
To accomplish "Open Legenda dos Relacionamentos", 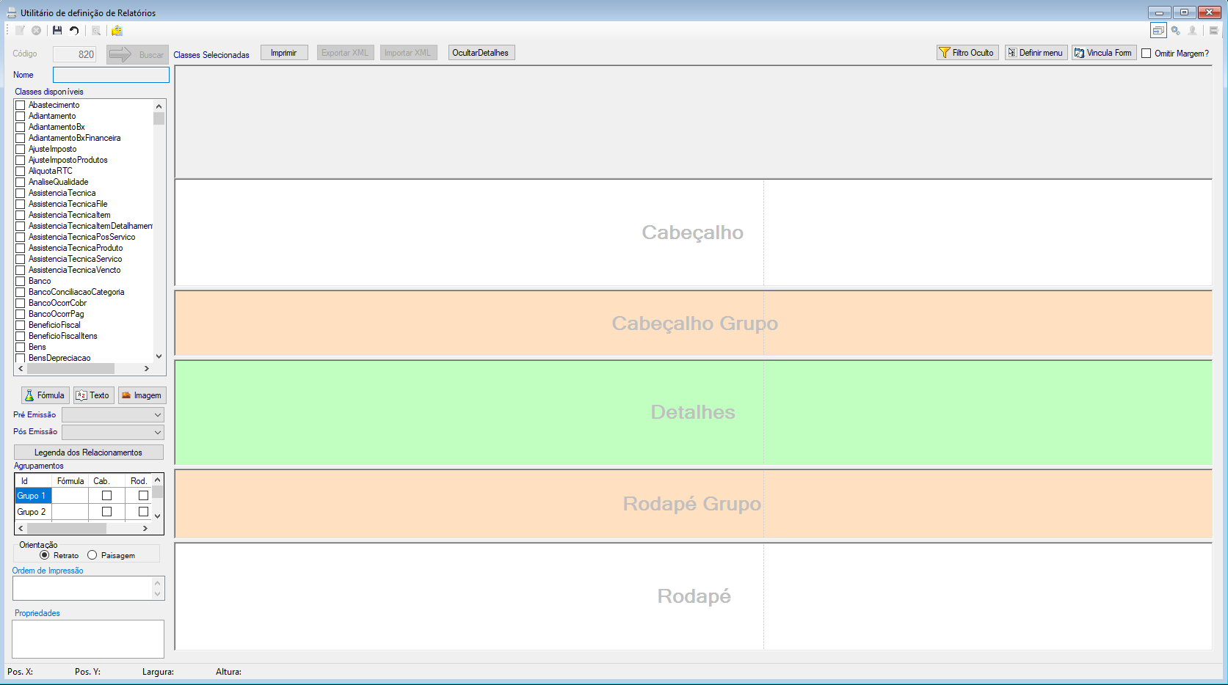I will (x=89, y=453).
